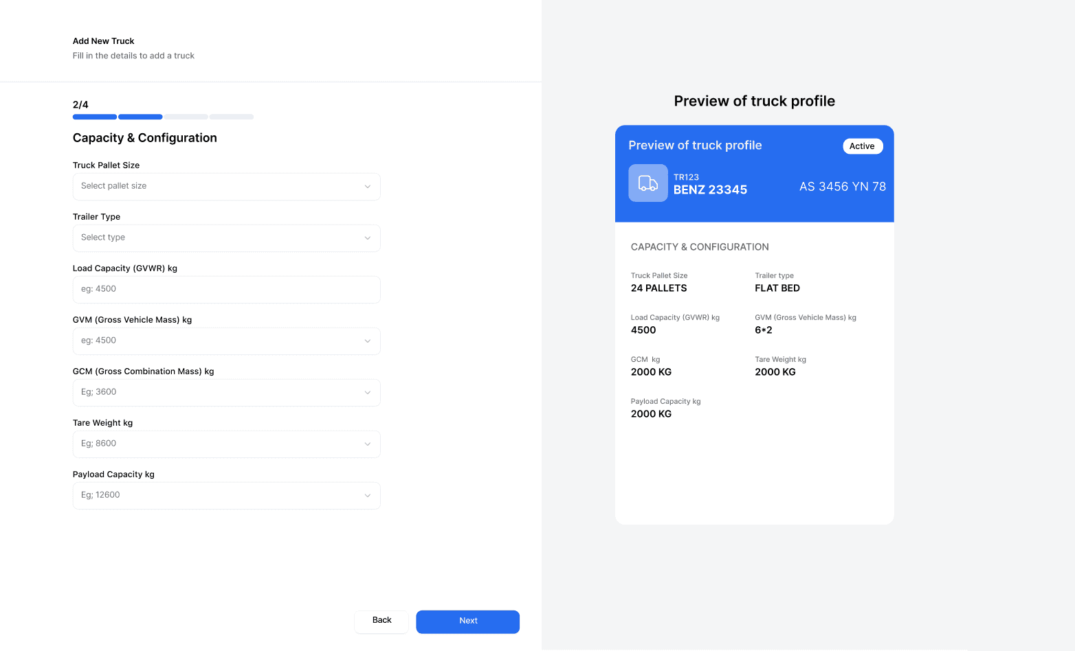Viewport: 1075px width, 651px height.
Task: Open the Tare Weight kg dropdown
Action: [227, 444]
